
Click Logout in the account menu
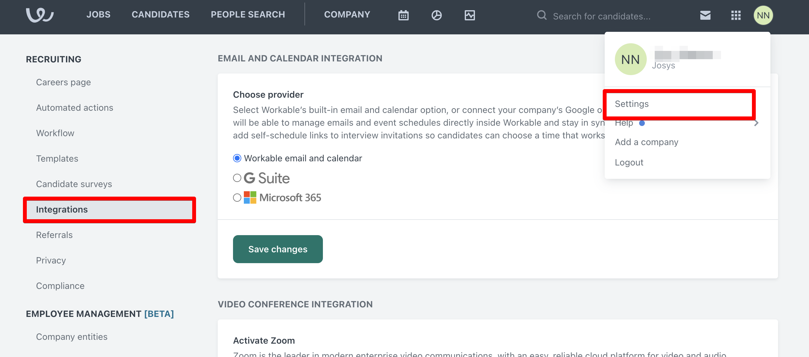(x=629, y=163)
